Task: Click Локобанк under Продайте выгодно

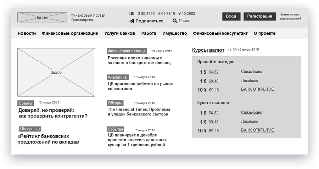Action: (249, 81)
